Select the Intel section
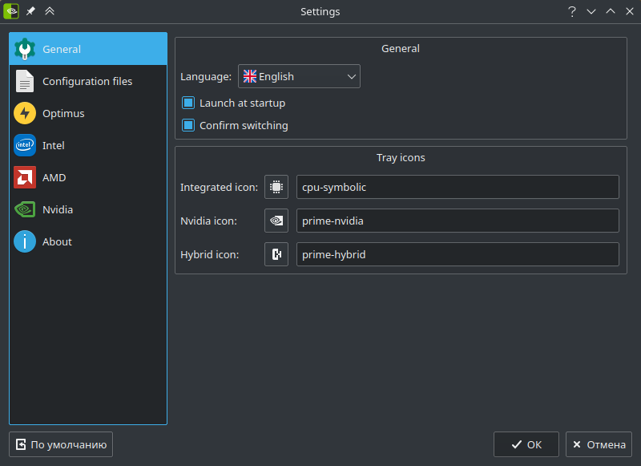The image size is (641, 466). (88, 145)
